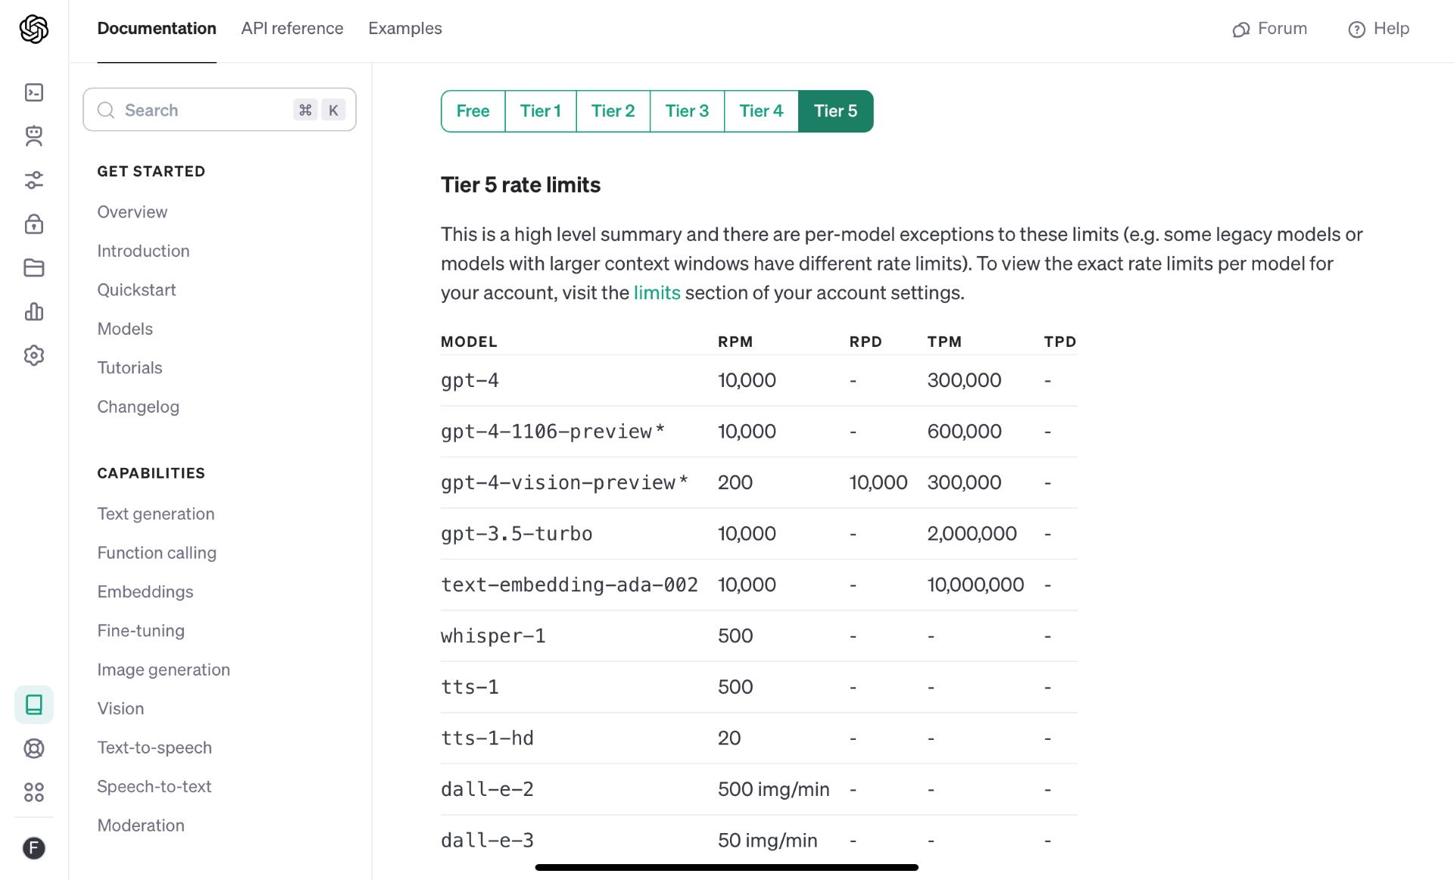Click the Forum chat icon in header
1454x880 pixels.
[1241, 30]
